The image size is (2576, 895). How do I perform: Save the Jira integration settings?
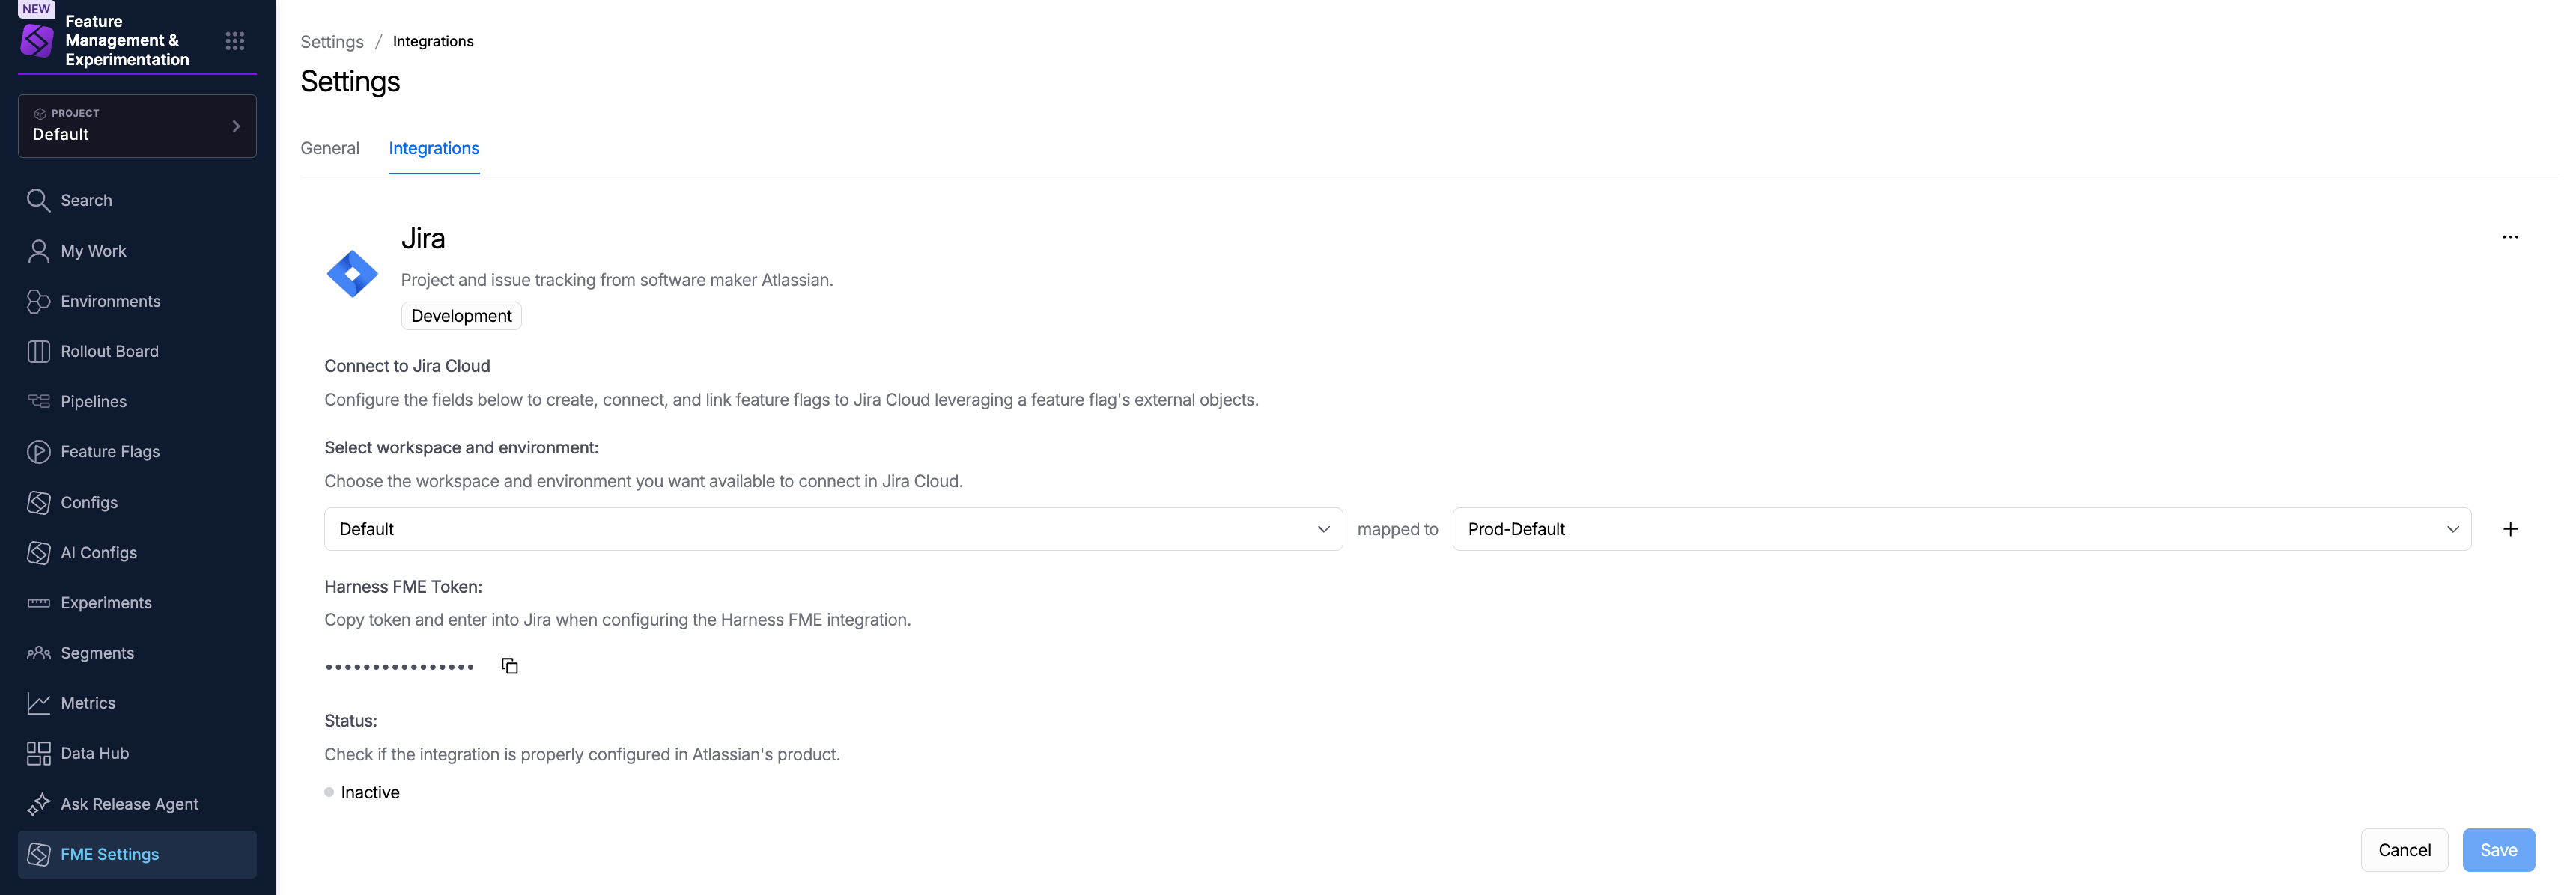click(x=2498, y=850)
